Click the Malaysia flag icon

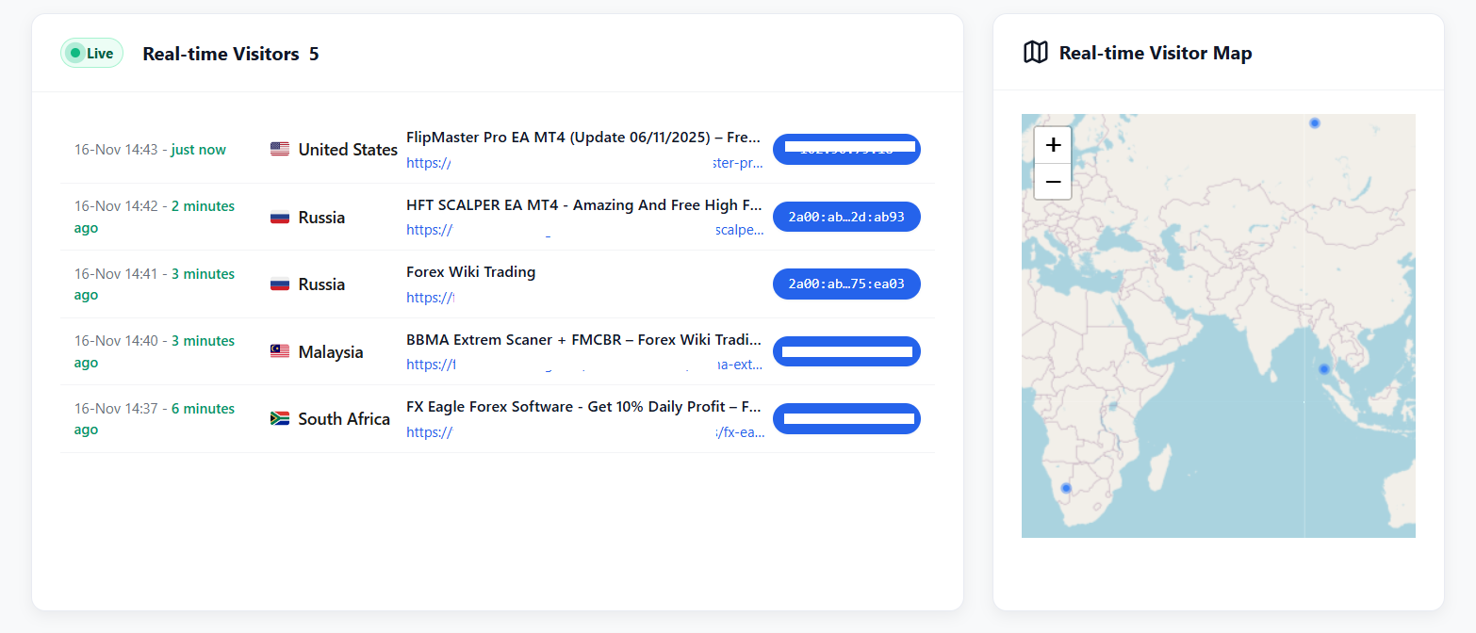pos(280,350)
